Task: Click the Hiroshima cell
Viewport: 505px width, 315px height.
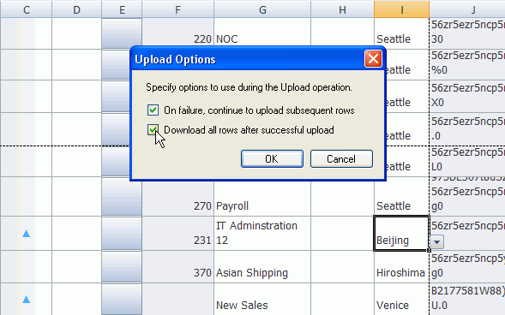Action: tap(401, 267)
